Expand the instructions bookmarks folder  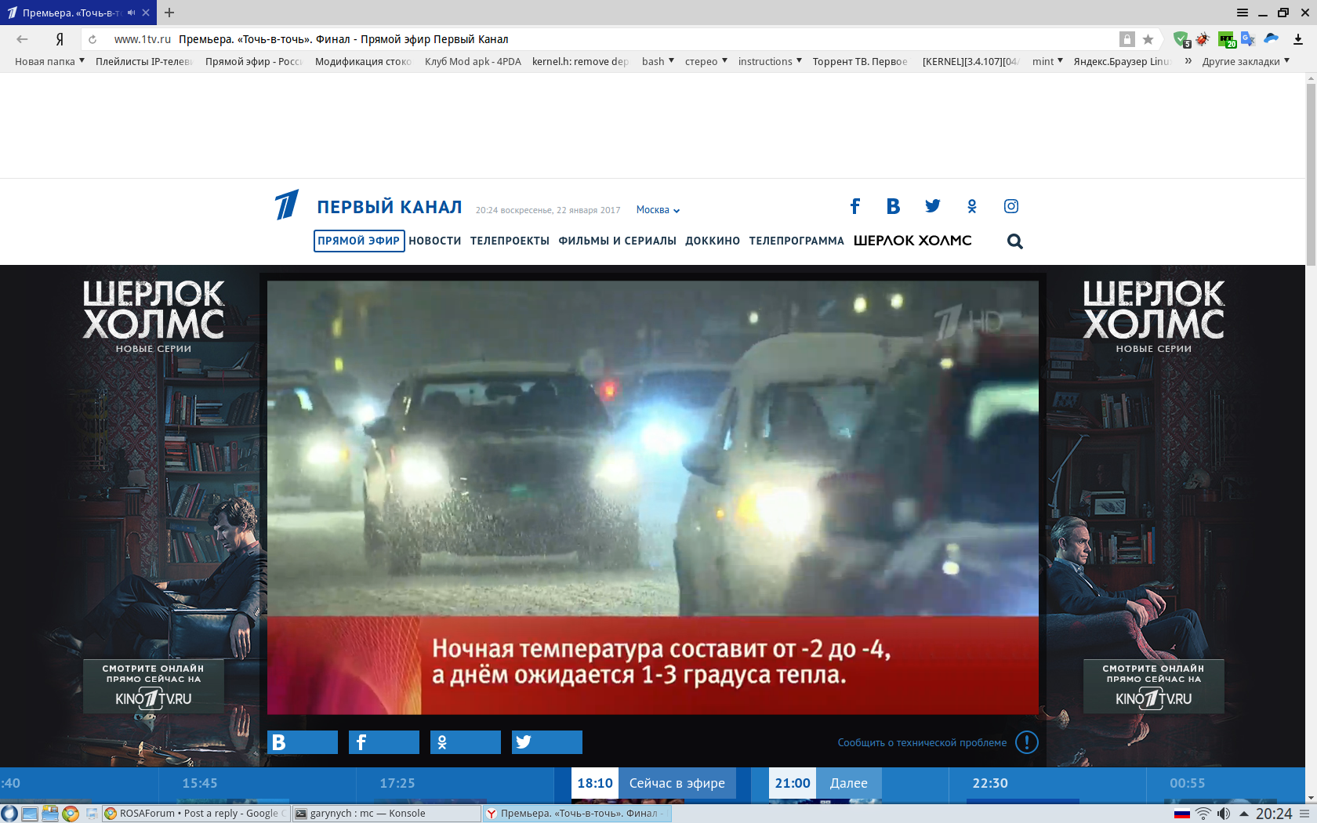[x=770, y=61]
